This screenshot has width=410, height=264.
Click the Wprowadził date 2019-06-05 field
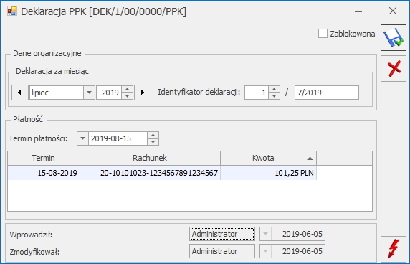click(x=298, y=234)
